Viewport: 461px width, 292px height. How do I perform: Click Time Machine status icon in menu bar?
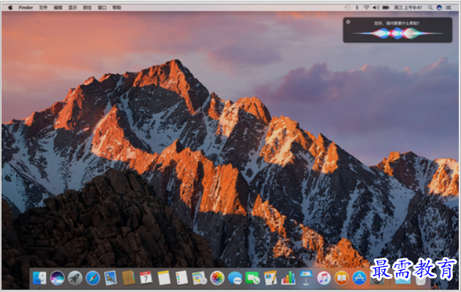click(x=348, y=7)
